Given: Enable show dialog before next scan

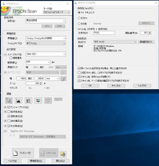Looking at the screenshot, I should pos(79,73).
